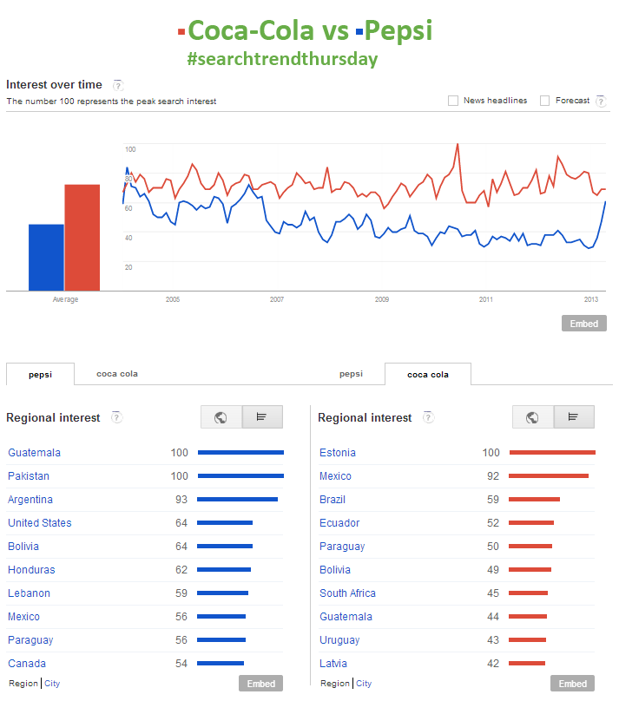Open Honduras regional link
Viewport: 619px width, 701px height.
tap(31, 569)
